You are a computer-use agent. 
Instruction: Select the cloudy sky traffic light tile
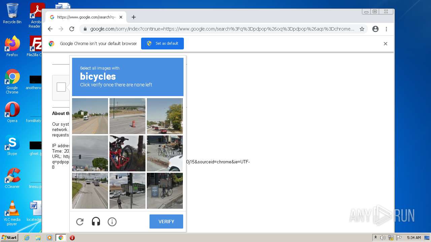click(x=90, y=153)
